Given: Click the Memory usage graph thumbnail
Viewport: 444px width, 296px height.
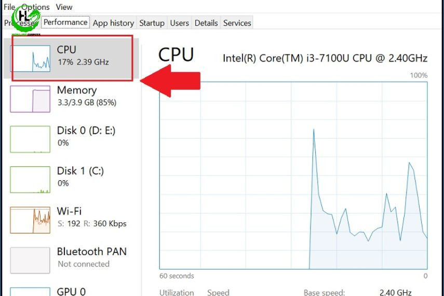Looking at the screenshot, I should point(30,99).
